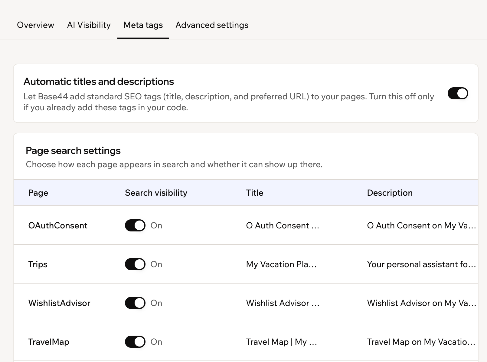Go to Advanced settings tab
The height and width of the screenshot is (362, 487).
pyautogui.click(x=212, y=25)
